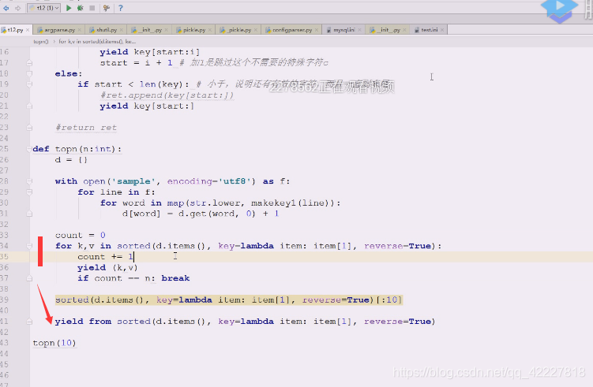Image resolution: width=593 pixels, height=387 pixels.
Task: Click the 'start = i + 1' code line
Action: tap(136, 63)
